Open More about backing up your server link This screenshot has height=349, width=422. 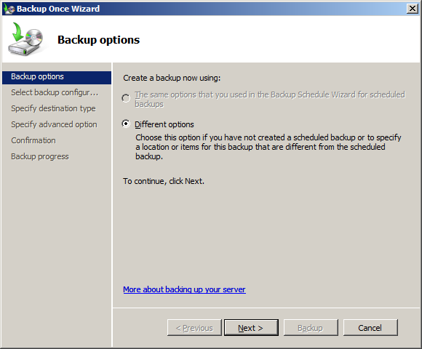tap(184, 289)
